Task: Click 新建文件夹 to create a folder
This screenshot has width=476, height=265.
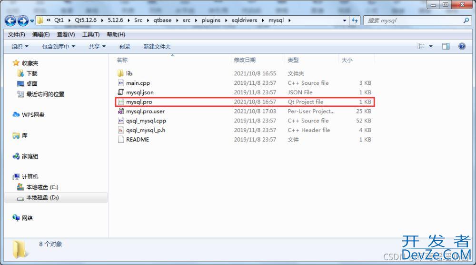Action: coord(157,47)
